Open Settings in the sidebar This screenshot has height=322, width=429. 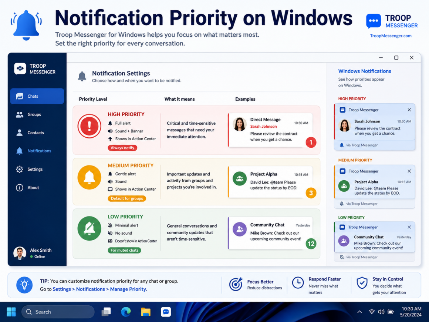coord(37,169)
